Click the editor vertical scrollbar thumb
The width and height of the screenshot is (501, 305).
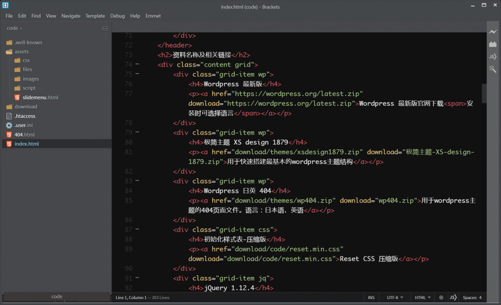[484, 93]
